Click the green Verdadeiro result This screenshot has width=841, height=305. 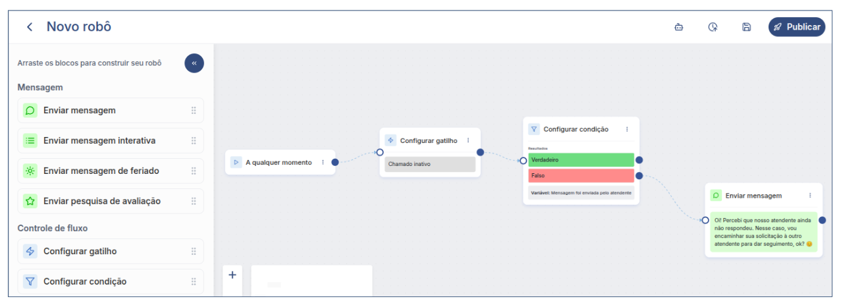pos(580,160)
